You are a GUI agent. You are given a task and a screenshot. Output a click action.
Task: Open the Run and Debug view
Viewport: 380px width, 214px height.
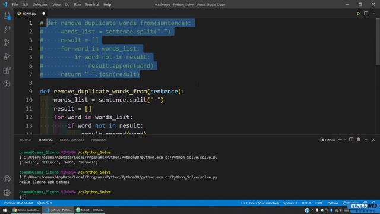point(7,56)
